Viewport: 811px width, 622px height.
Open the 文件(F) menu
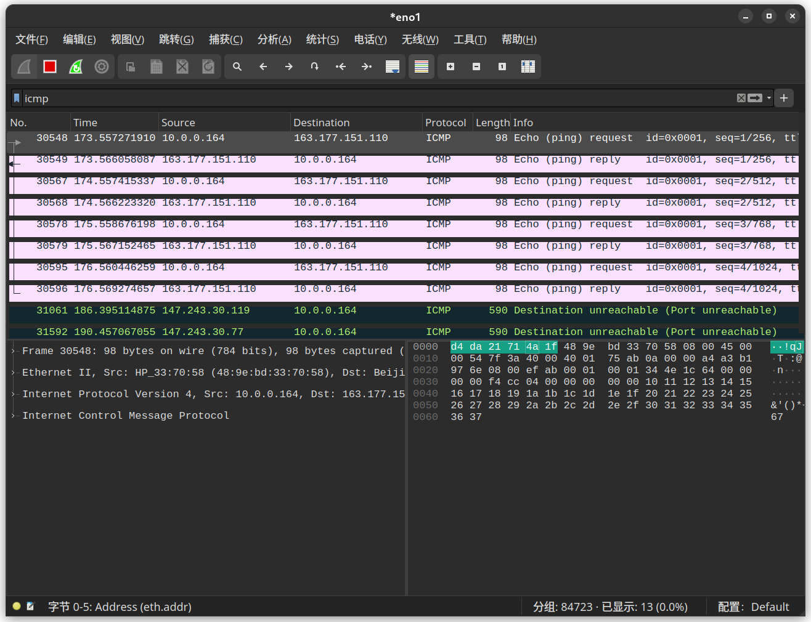[x=31, y=39]
